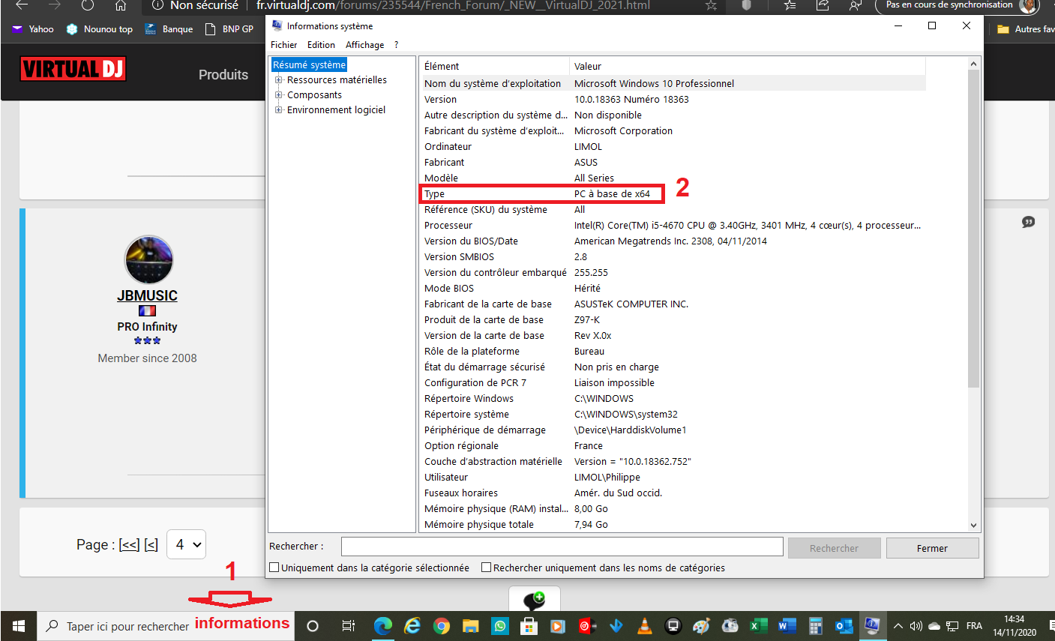
Task: Open the Yahoo bookmark
Action: tap(32, 29)
